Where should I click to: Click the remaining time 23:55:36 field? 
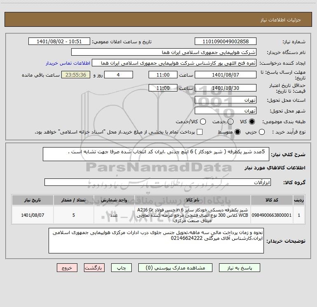[x=76, y=75]
